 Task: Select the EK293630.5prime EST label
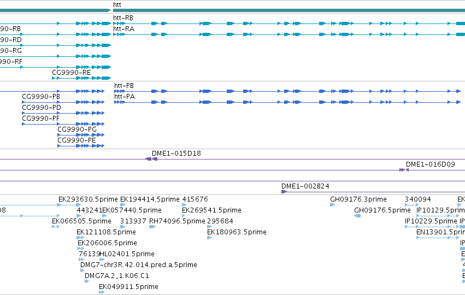pos(88,199)
